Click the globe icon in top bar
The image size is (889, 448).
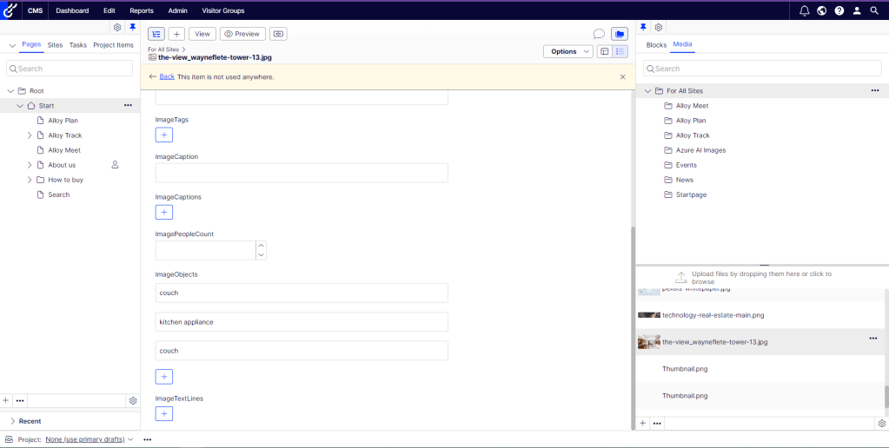(x=821, y=10)
